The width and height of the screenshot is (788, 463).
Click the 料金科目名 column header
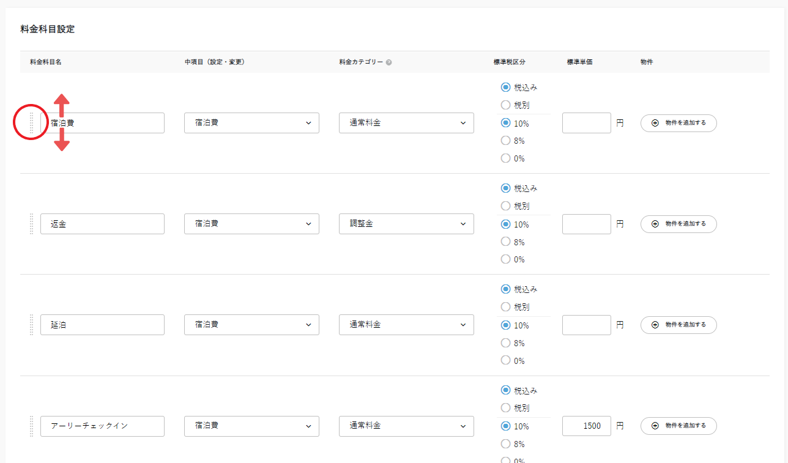(x=46, y=62)
